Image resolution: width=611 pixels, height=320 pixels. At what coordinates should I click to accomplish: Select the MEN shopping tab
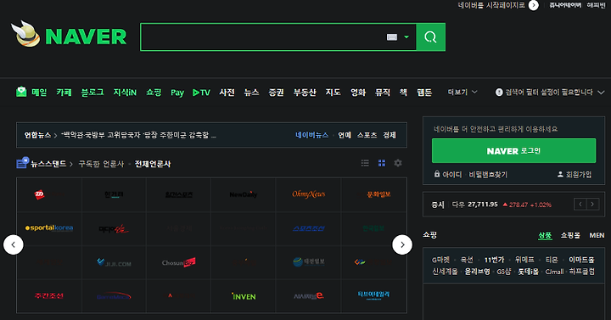597,235
